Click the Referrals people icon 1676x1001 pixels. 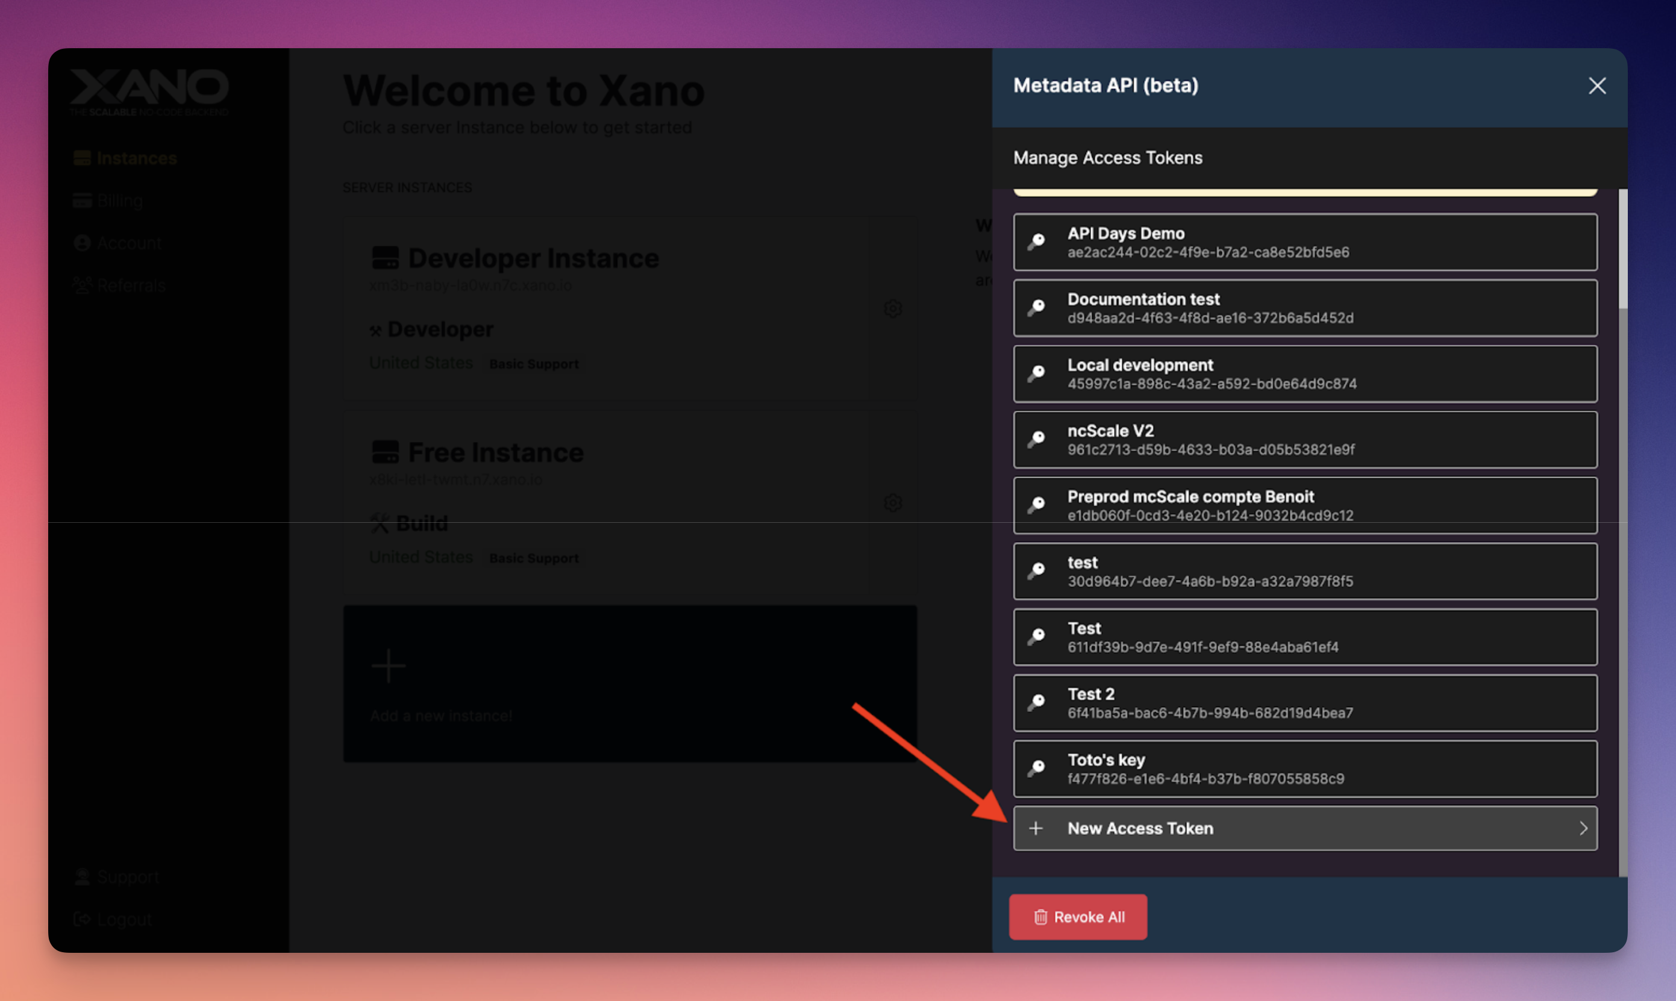click(82, 285)
